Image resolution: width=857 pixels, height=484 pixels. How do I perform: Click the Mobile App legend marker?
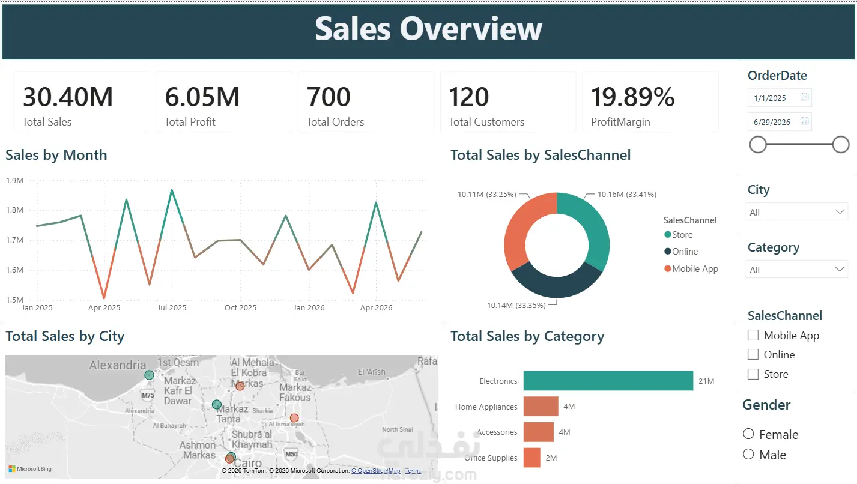tap(667, 268)
